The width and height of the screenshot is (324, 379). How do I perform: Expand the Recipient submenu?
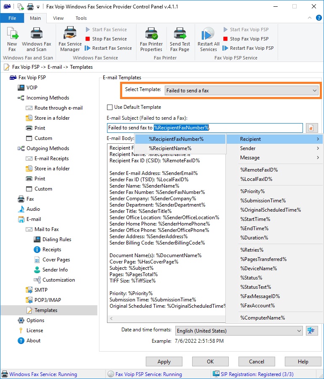275,139
